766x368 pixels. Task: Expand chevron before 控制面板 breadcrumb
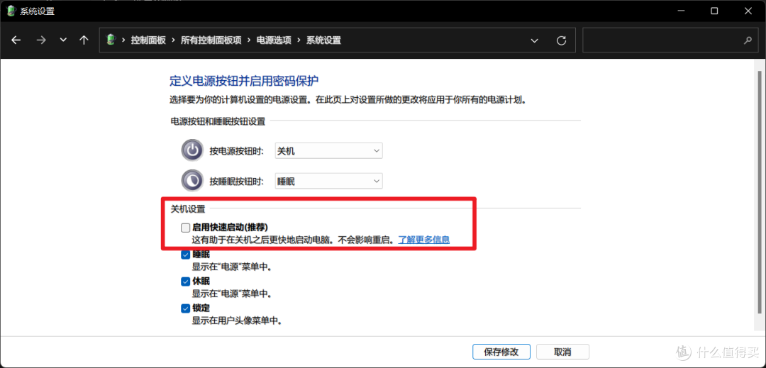coord(123,40)
